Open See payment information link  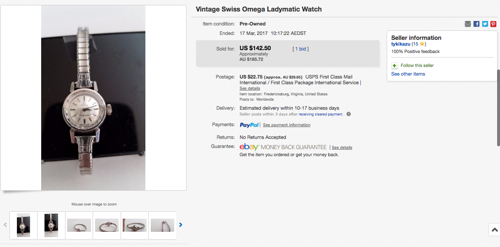click(x=287, y=125)
